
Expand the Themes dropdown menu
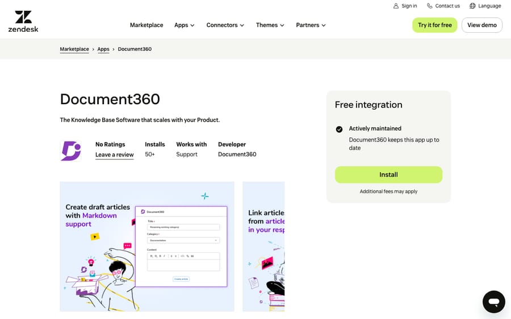pyautogui.click(x=270, y=25)
